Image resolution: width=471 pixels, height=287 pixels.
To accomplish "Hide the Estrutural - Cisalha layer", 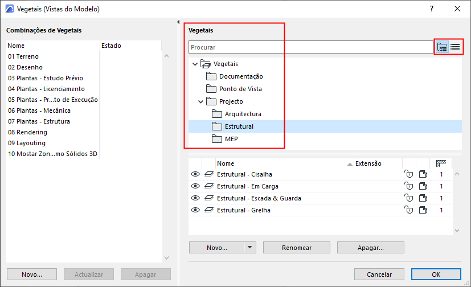I will coord(195,174).
